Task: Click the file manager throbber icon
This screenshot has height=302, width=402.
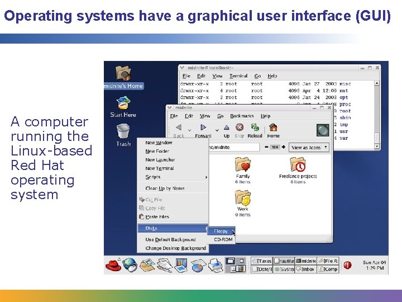Action: [x=323, y=130]
